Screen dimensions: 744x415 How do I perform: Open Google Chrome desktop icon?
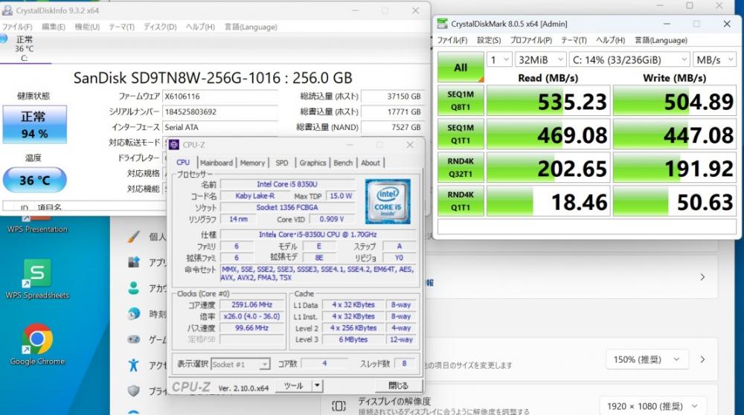point(37,344)
